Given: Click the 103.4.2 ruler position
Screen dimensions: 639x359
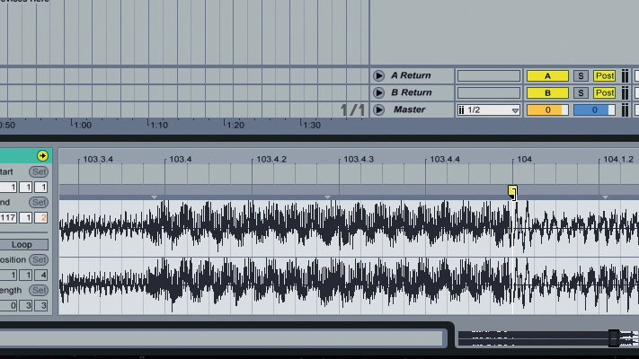Looking at the screenshot, I should tap(271, 159).
